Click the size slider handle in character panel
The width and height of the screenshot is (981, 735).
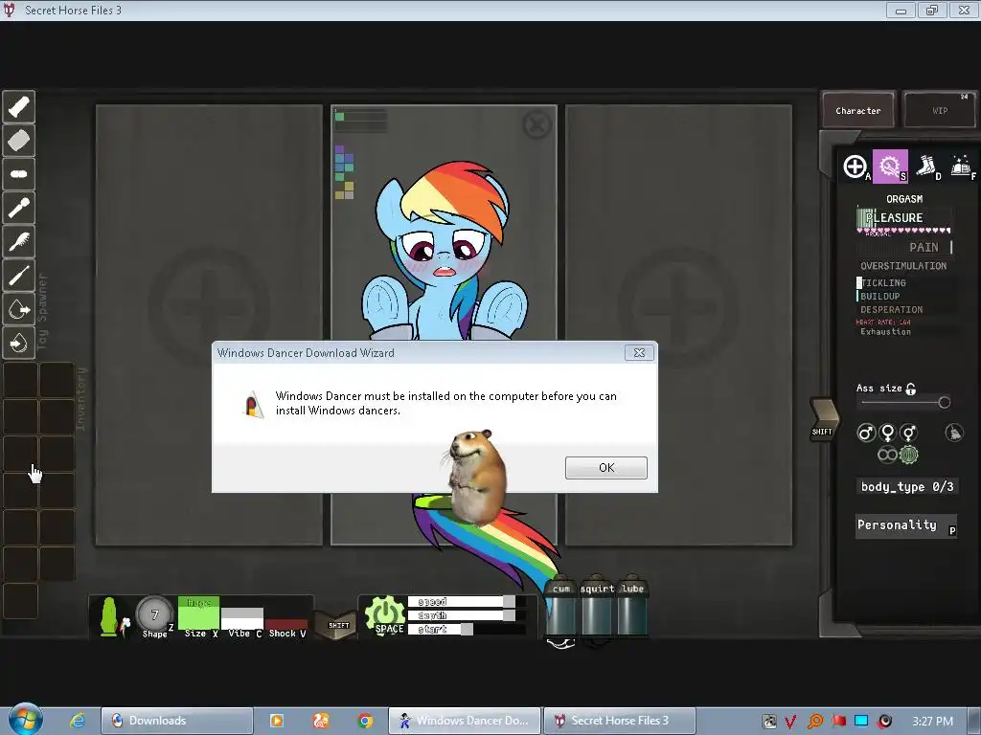tap(944, 403)
